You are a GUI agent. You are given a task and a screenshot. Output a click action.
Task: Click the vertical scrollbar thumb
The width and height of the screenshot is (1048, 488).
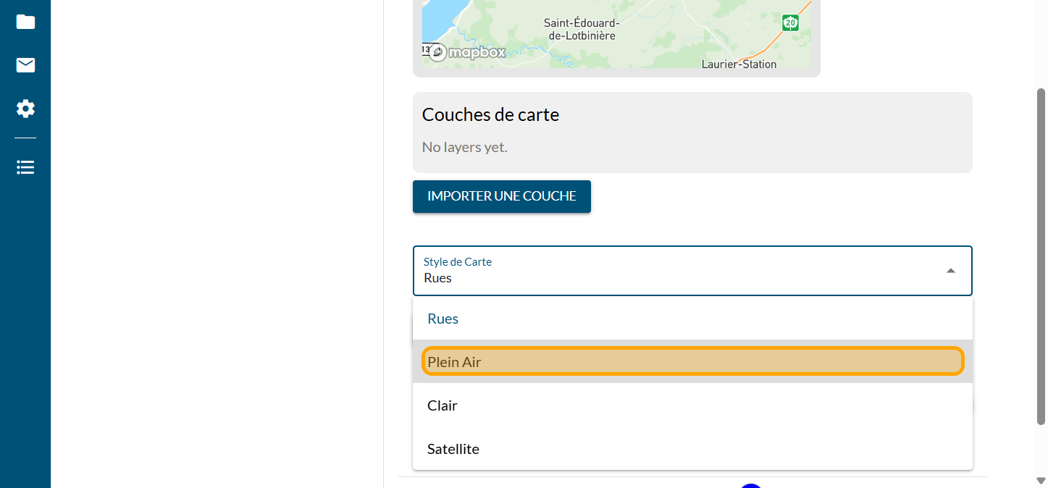tap(1041, 253)
